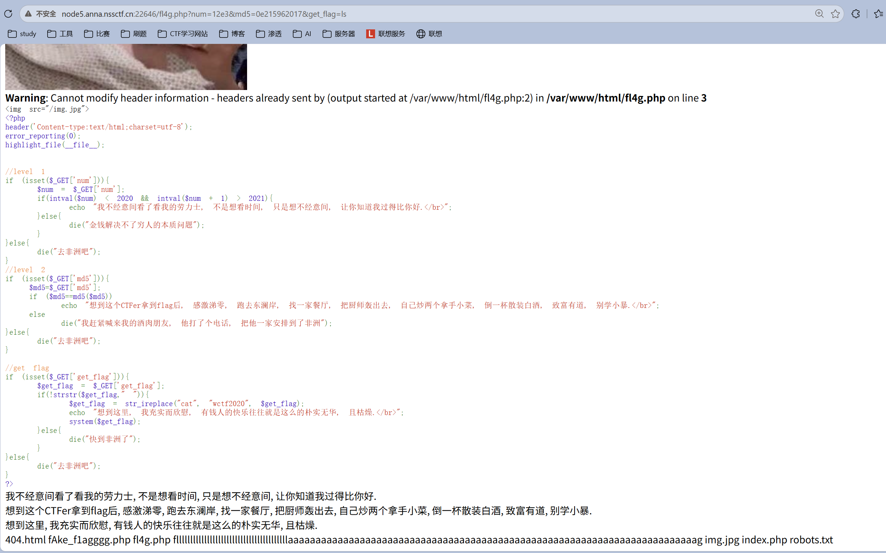Click the long fllll...aaaag filename in output
Image resolution: width=886 pixels, height=553 pixels.
click(438, 540)
